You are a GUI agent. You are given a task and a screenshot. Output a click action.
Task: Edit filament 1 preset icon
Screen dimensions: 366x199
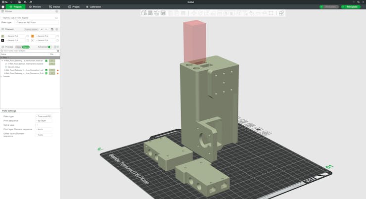tap(28, 36)
